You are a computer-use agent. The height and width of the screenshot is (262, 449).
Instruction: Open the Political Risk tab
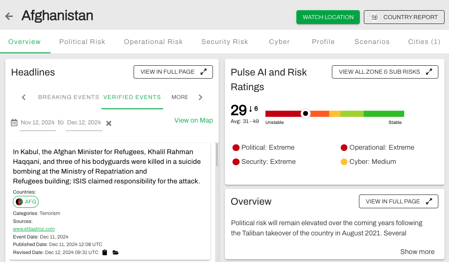[x=82, y=42]
